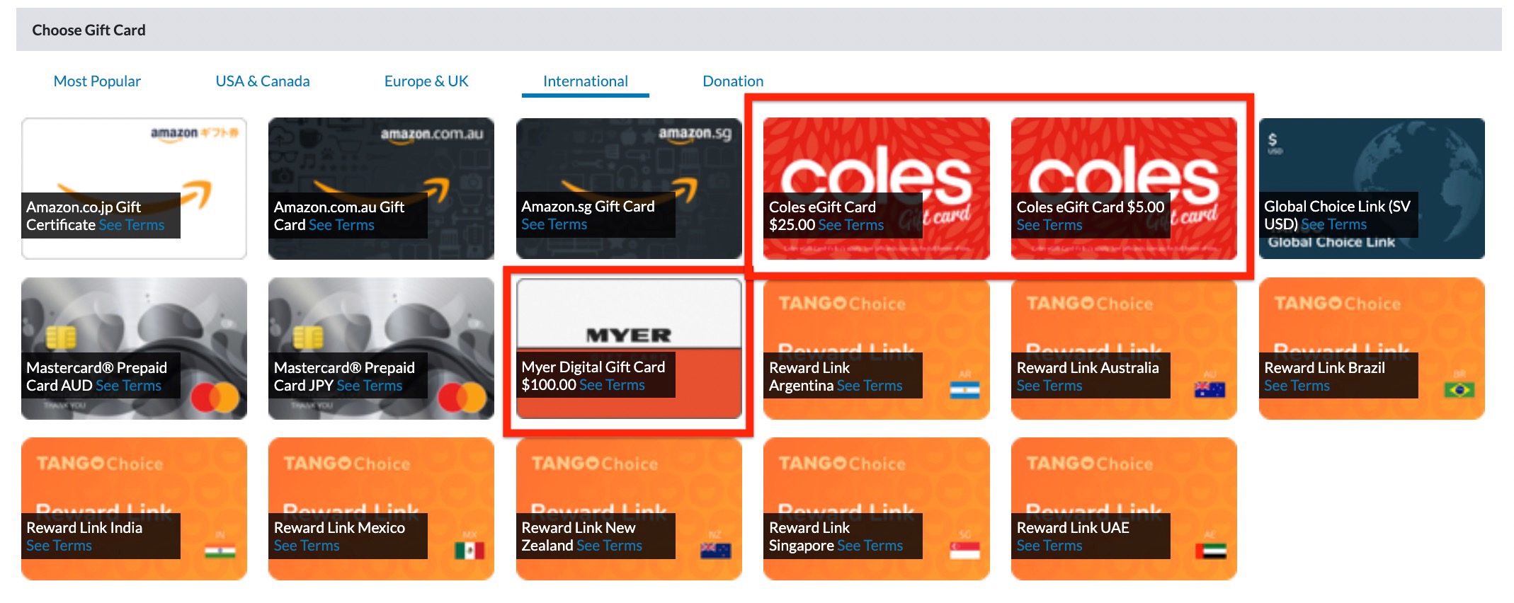
Task: Select the Reward Link Argentina card
Action: (877, 348)
